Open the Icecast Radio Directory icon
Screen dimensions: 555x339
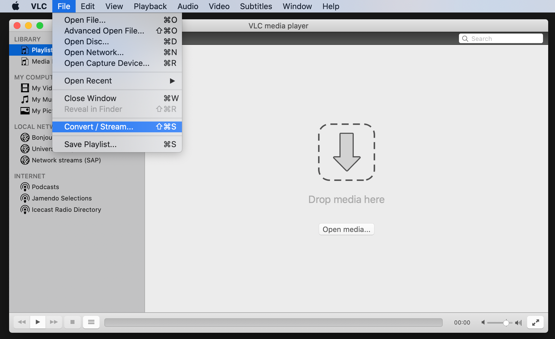[25, 210]
